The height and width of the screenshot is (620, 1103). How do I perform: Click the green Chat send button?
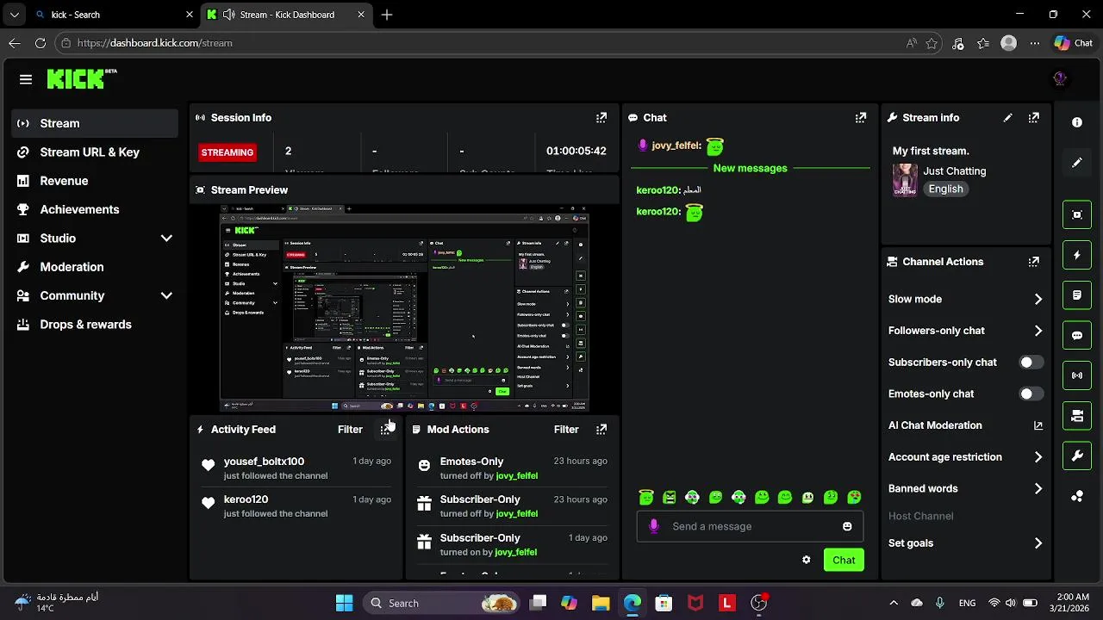(x=844, y=560)
